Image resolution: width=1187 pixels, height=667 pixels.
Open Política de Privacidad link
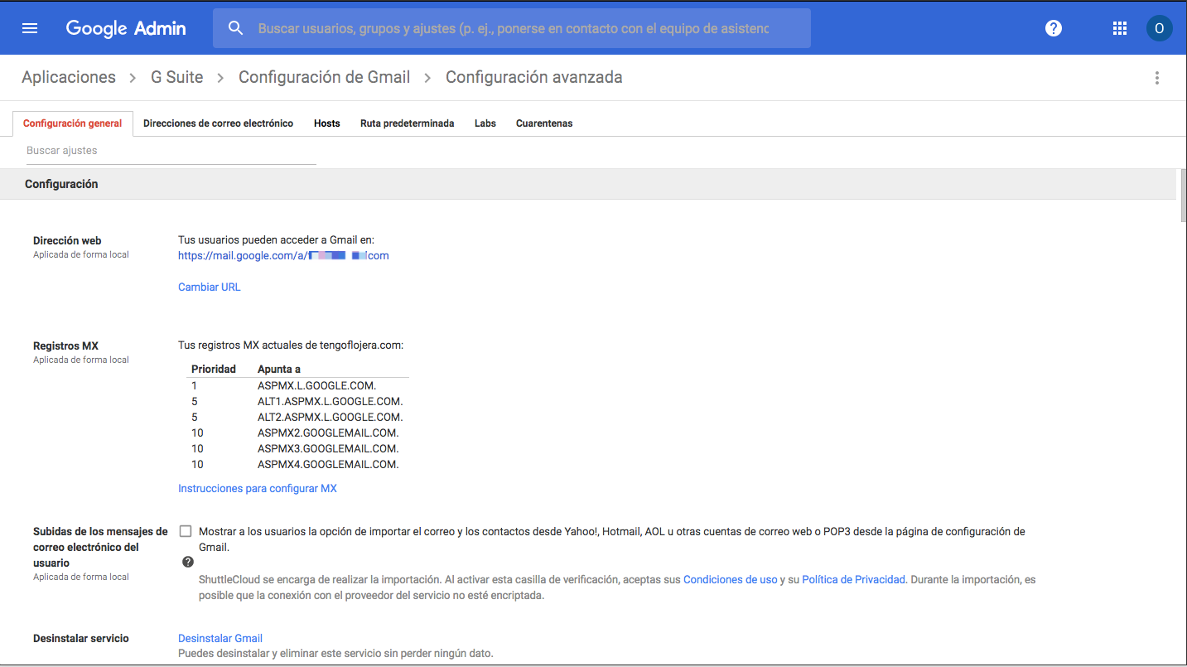[853, 580]
